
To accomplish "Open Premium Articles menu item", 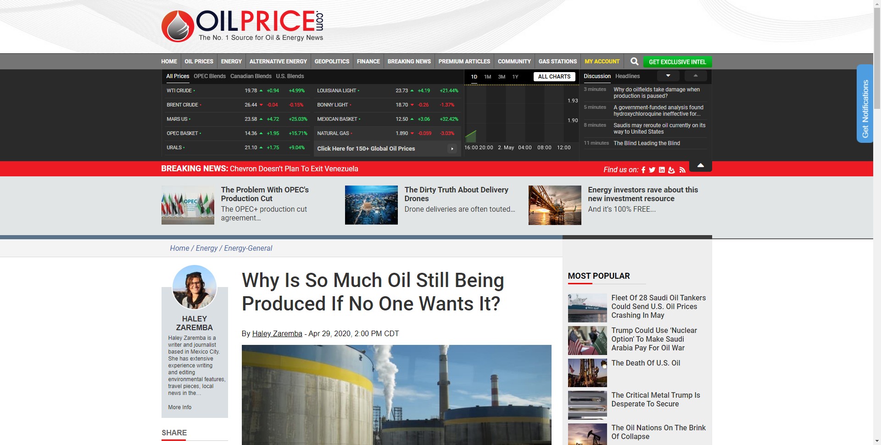I will pos(464,62).
